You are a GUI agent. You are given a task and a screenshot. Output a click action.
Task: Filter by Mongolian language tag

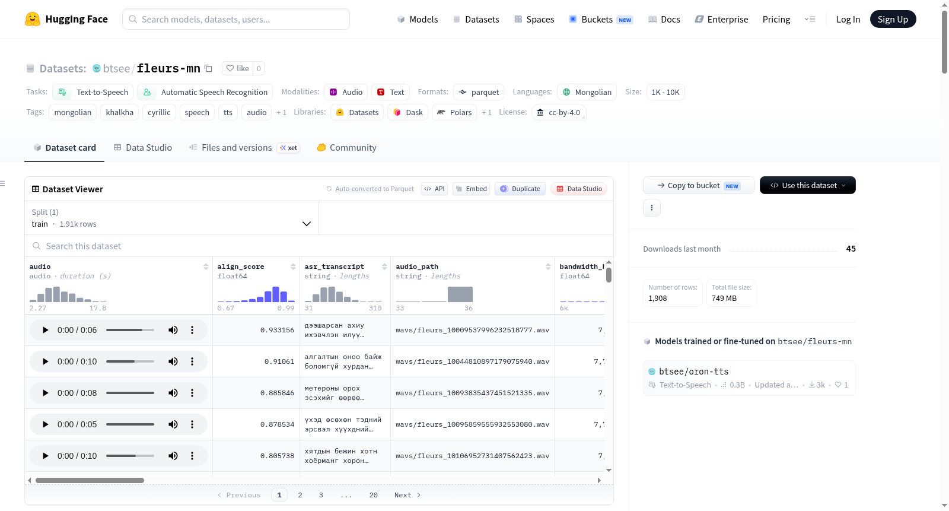pos(587,92)
